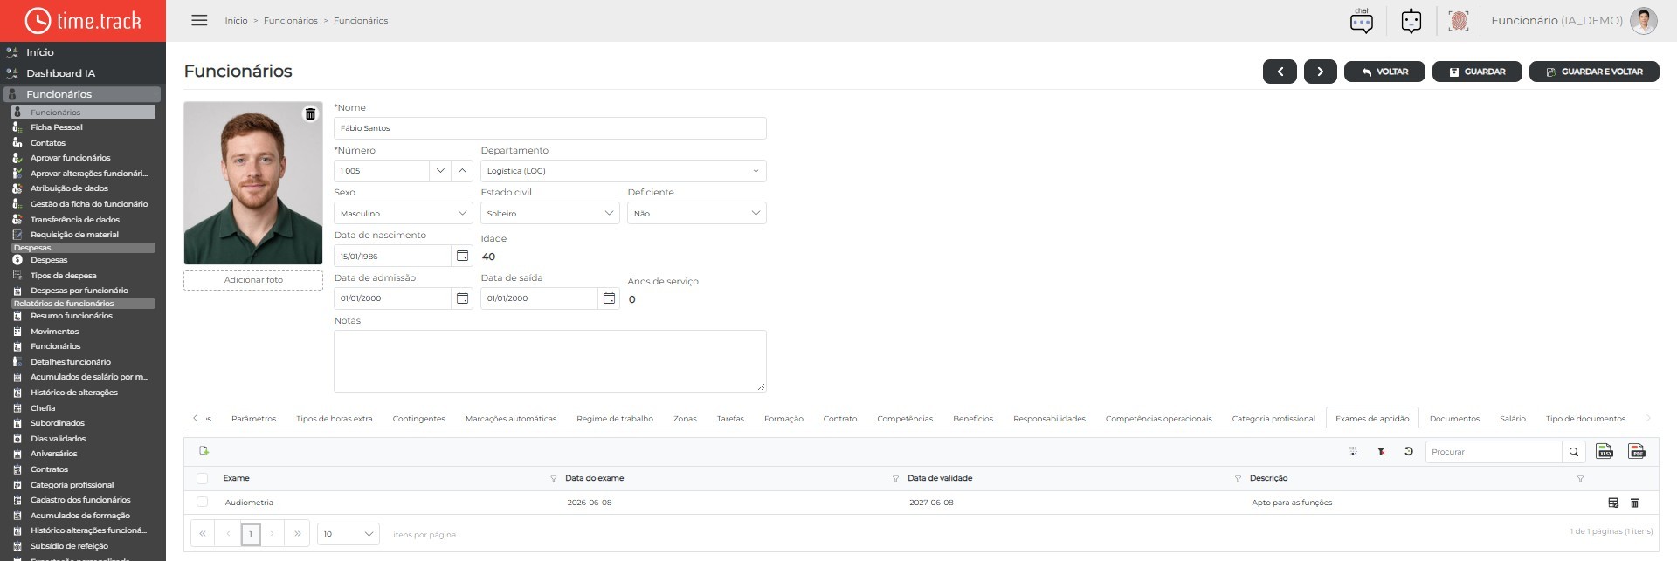This screenshot has height=561, width=1677.
Task: Change items per page dropdown
Action: coord(348,534)
